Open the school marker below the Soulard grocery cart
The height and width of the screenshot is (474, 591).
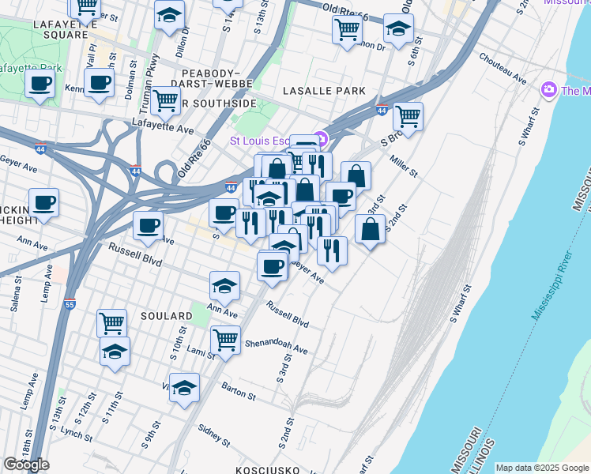pyautogui.click(x=115, y=352)
